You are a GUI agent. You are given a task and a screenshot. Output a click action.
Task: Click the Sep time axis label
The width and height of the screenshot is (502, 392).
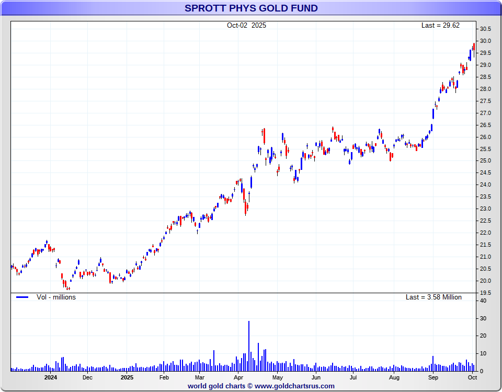[433, 377]
